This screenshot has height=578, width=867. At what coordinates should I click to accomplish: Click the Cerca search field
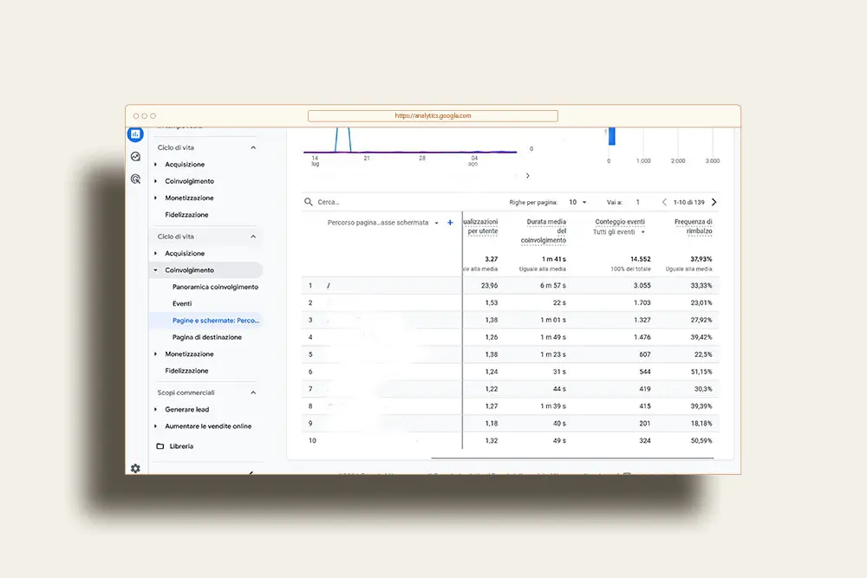click(x=407, y=202)
